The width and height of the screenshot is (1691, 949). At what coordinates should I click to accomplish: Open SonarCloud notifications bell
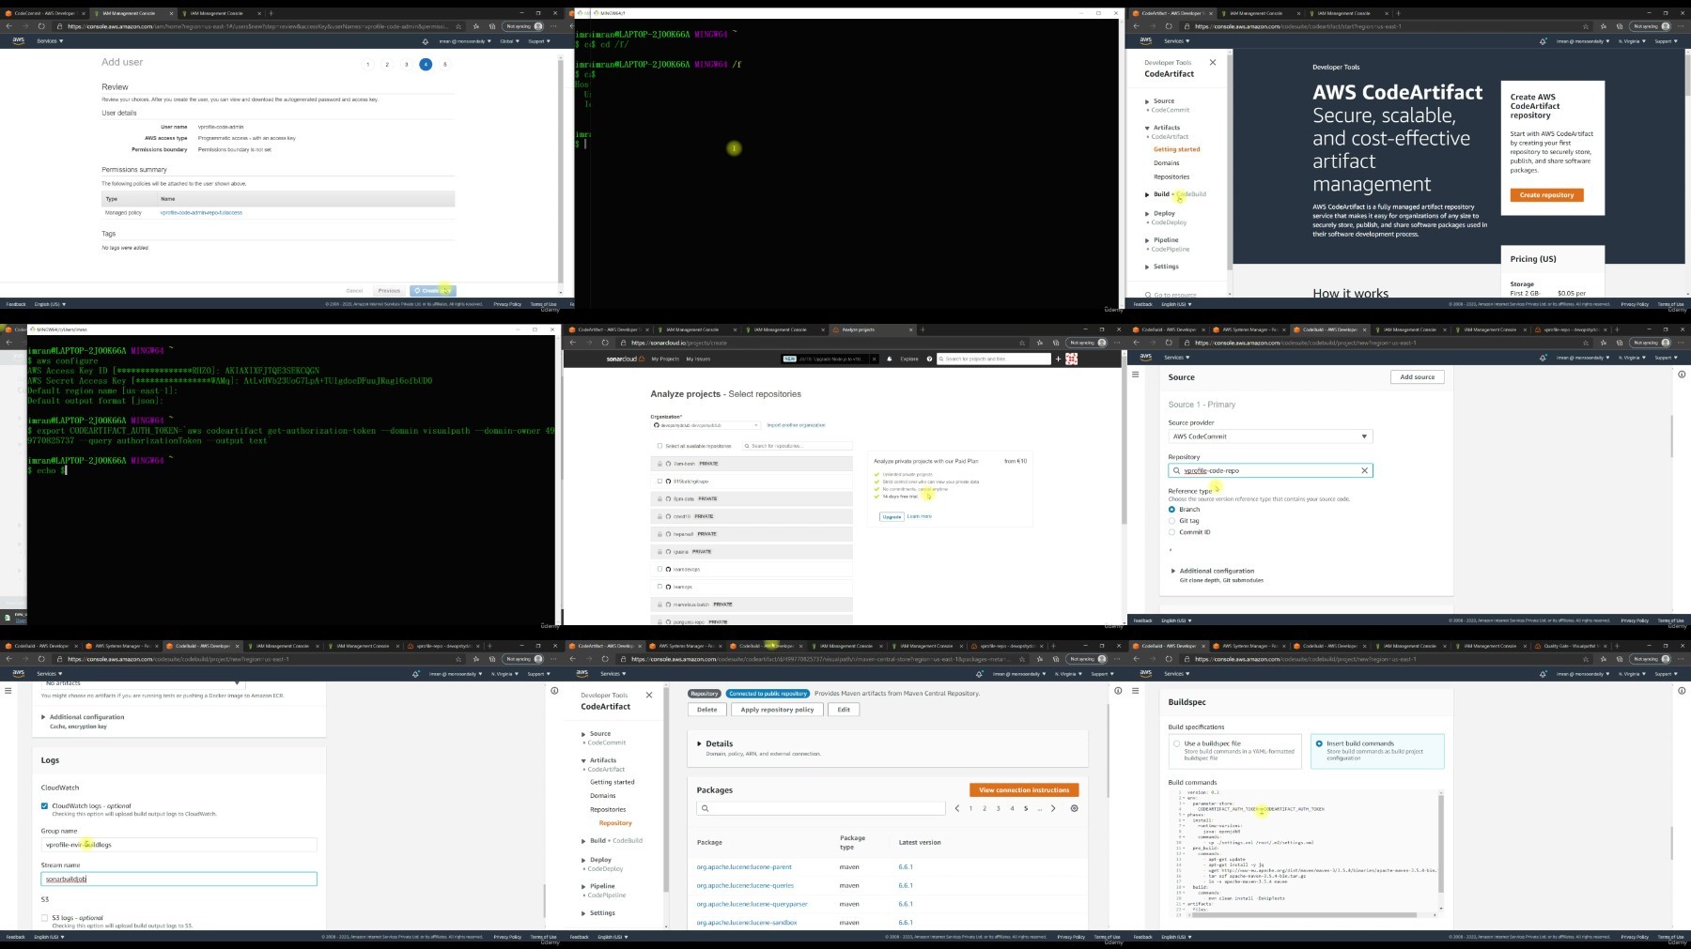(889, 359)
